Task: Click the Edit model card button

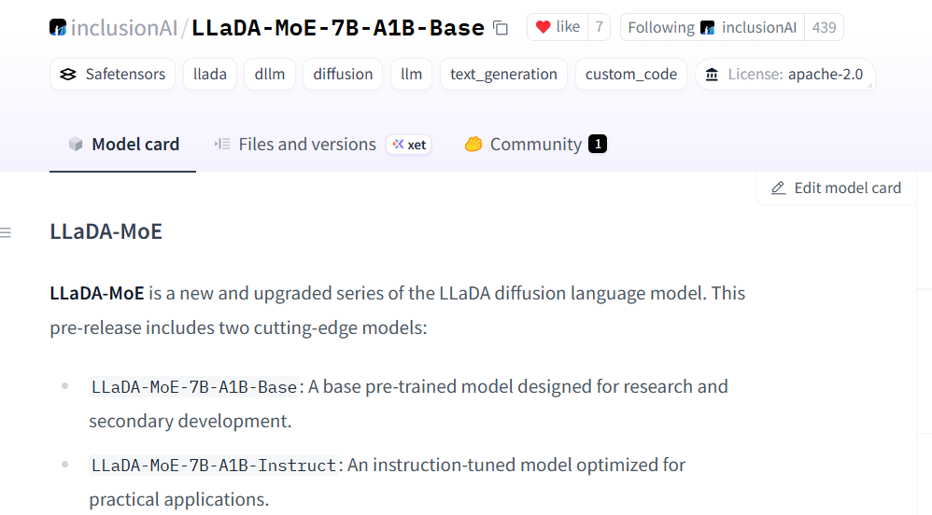Action: [x=836, y=188]
